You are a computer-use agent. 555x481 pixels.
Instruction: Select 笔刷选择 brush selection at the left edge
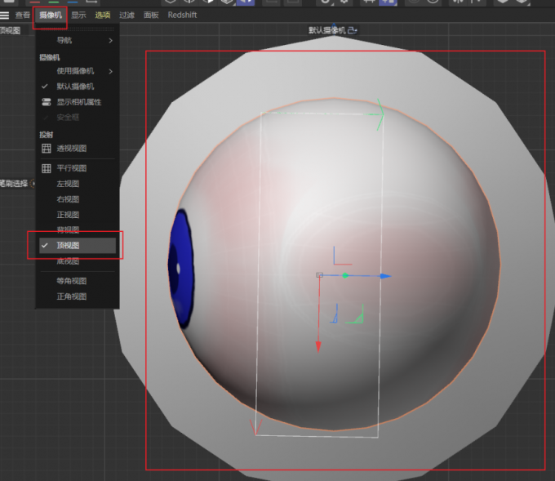14,184
